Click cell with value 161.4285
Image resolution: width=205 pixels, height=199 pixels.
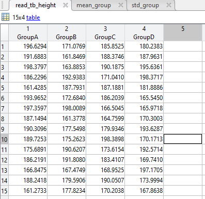(x=28, y=88)
